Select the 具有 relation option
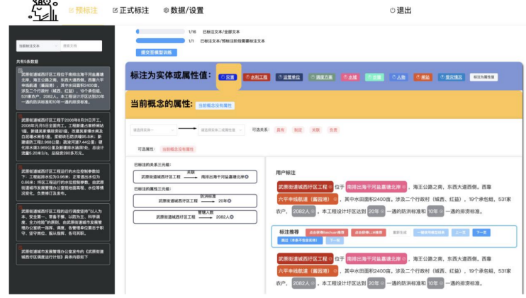The height and width of the screenshot is (298, 526). [280, 130]
